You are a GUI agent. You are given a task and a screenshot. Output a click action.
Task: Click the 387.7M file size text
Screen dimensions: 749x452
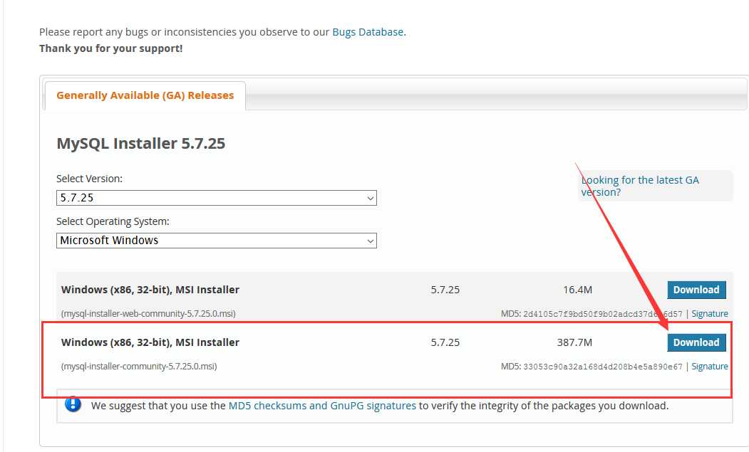coord(574,342)
